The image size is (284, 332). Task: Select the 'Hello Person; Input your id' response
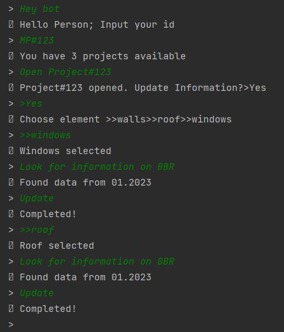coord(97,25)
